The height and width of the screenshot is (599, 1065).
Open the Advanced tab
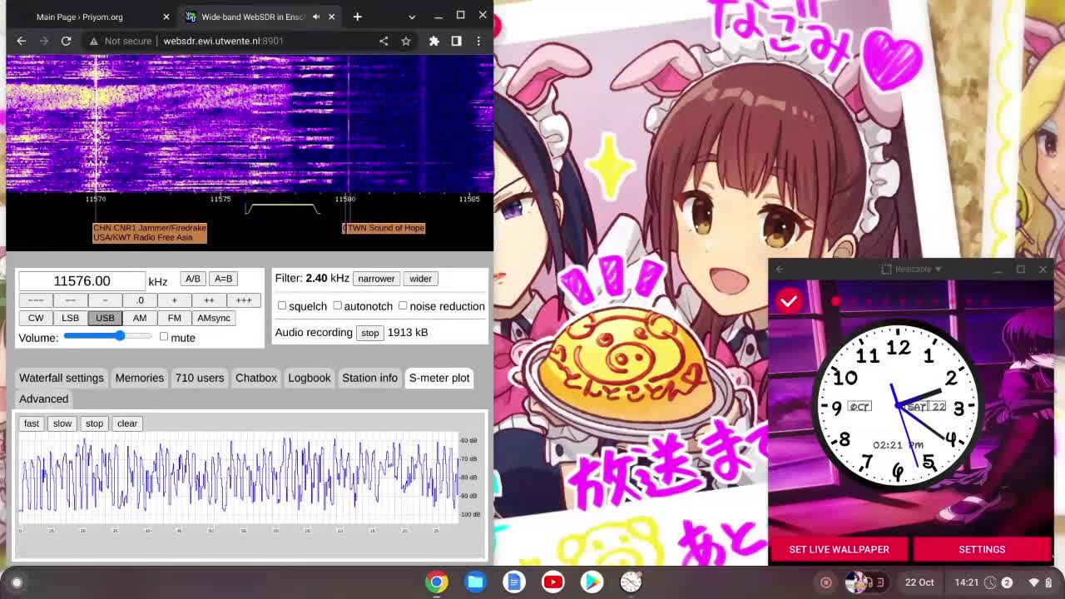click(44, 399)
